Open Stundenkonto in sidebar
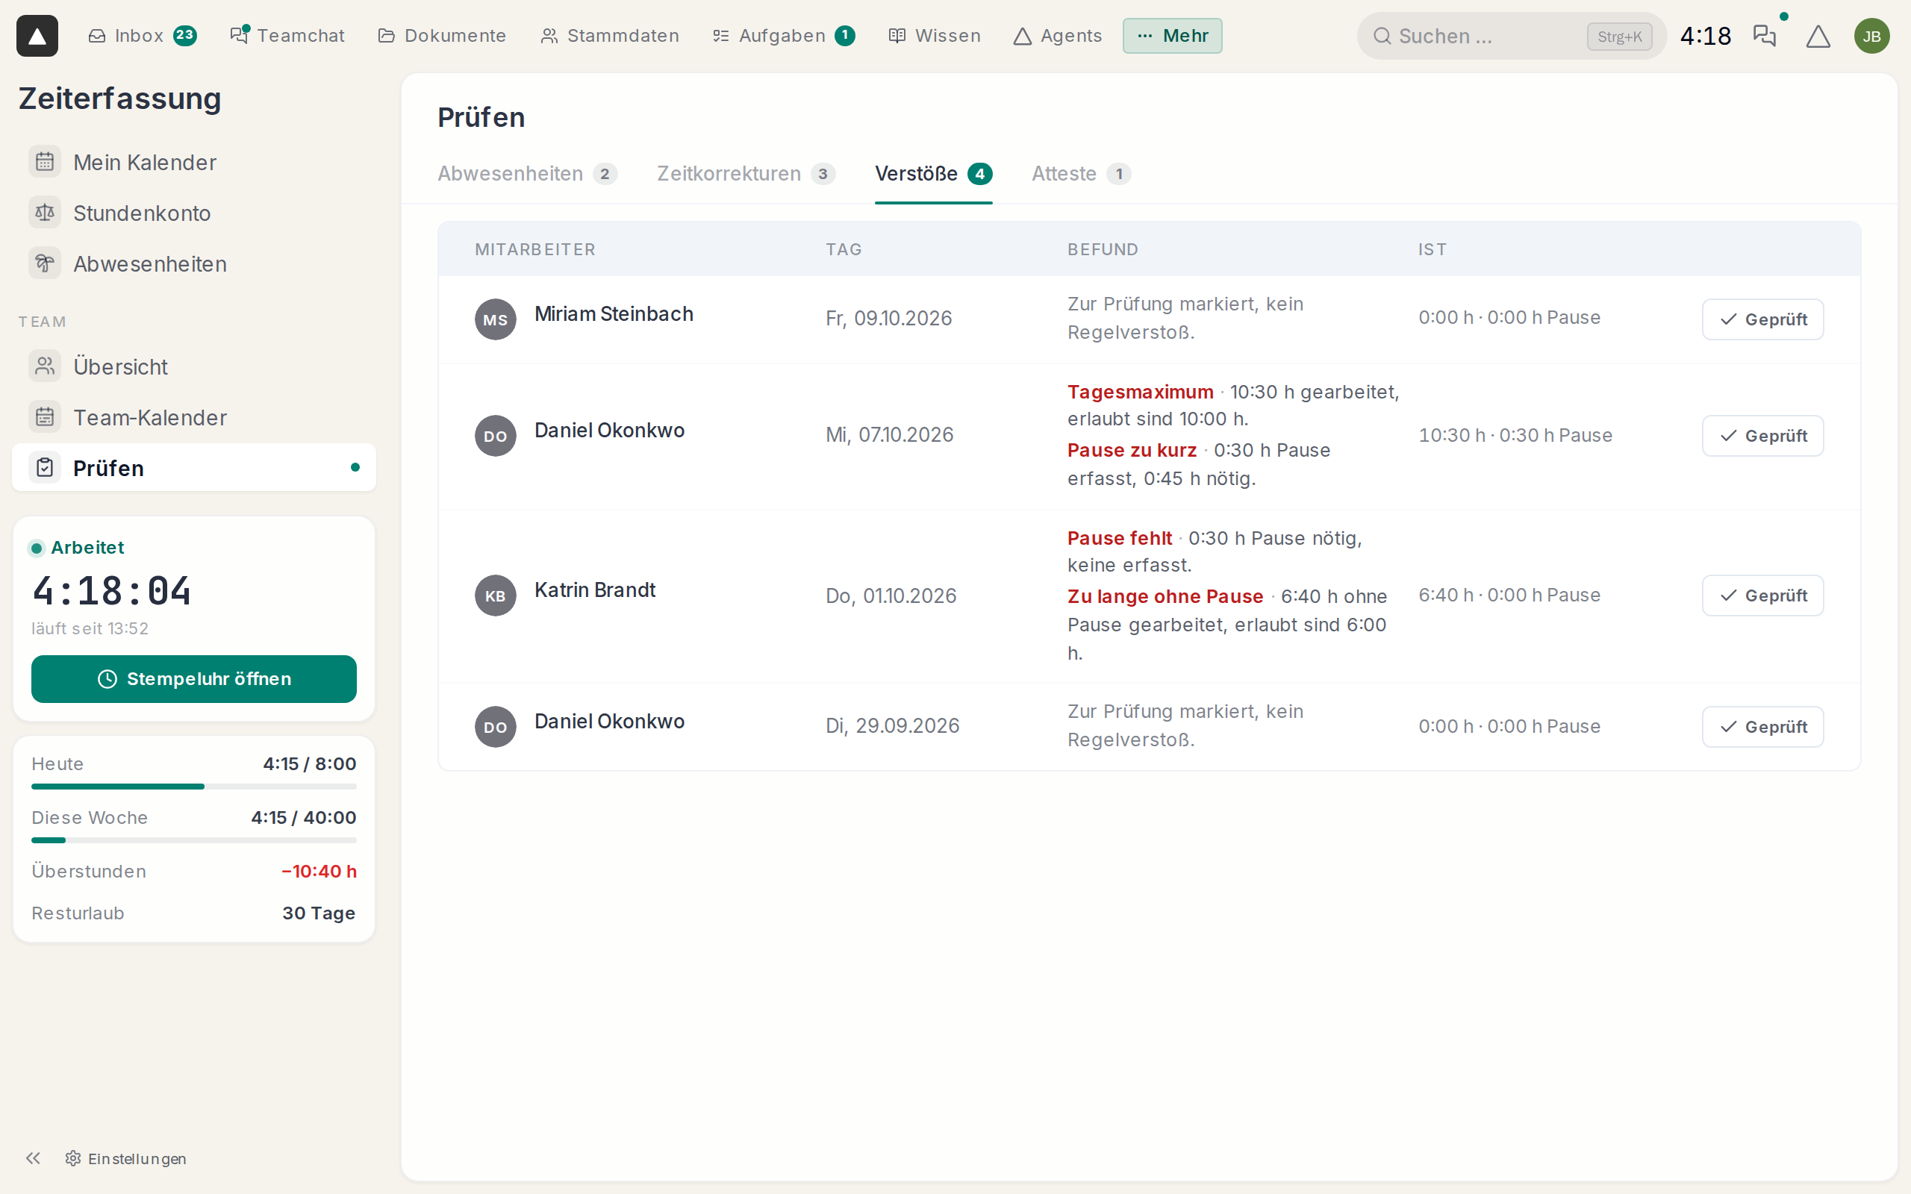The width and height of the screenshot is (1911, 1194). click(x=193, y=213)
